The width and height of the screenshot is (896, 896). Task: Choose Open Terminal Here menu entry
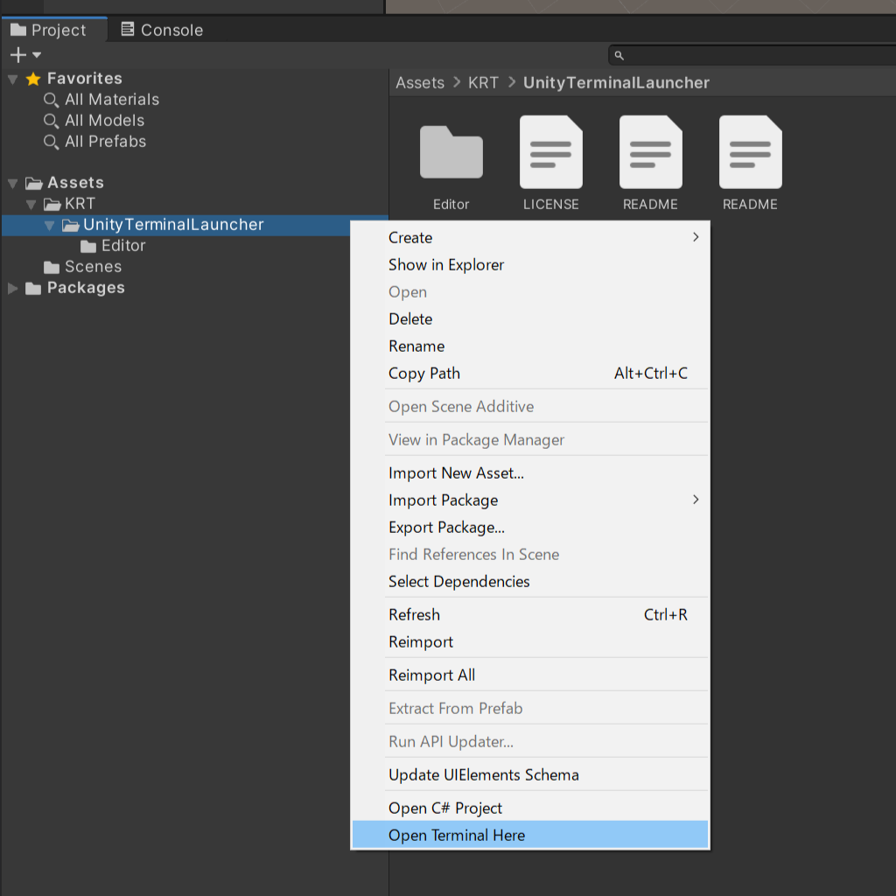[529, 835]
